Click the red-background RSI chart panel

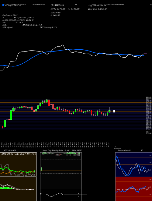click(x=133, y=189)
